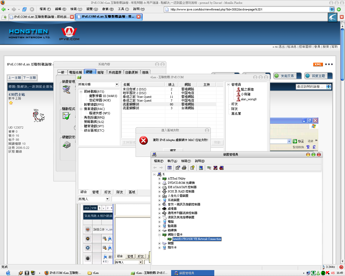This screenshot has height=276, width=345.
Task: Collapse the 網路介面卡 node
Action: [x=159, y=235]
